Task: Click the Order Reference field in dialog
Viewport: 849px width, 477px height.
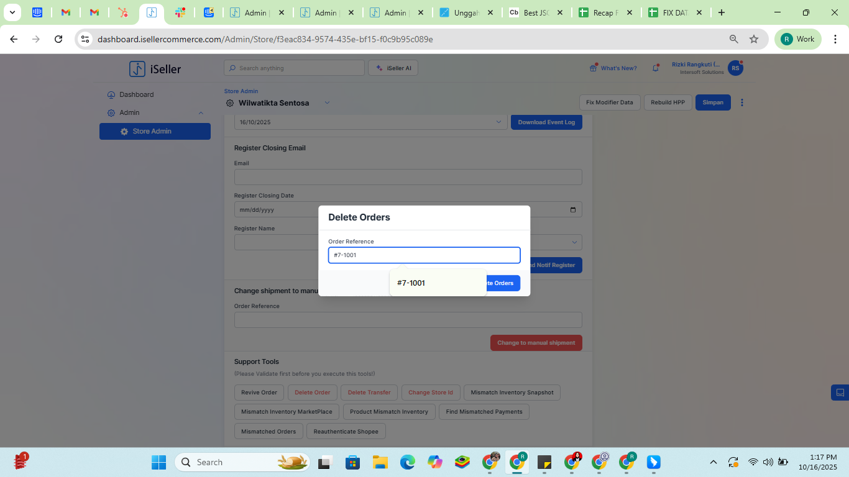Action: pos(424,255)
